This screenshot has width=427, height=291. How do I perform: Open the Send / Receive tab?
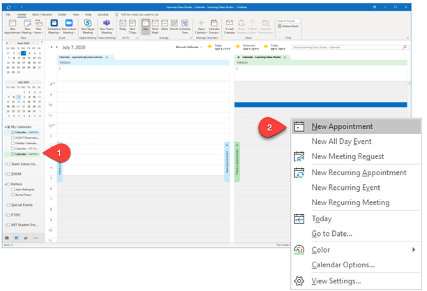[x=42, y=15]
